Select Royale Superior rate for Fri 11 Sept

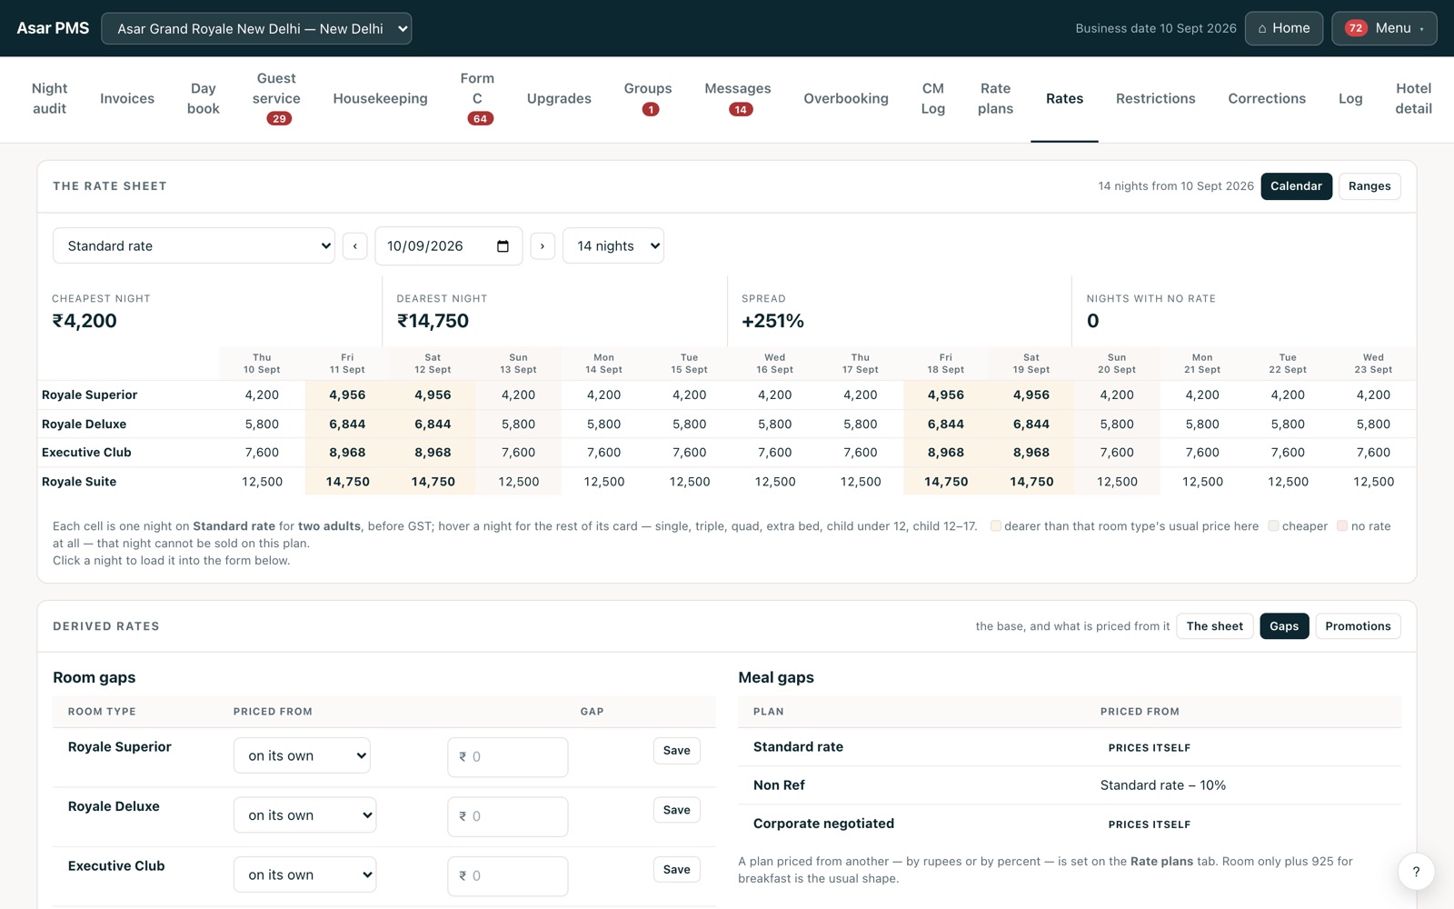(x=347, y=395)
